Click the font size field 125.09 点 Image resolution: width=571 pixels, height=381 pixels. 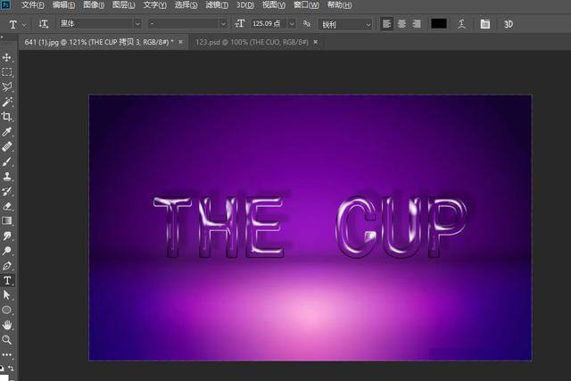(269, 24)
